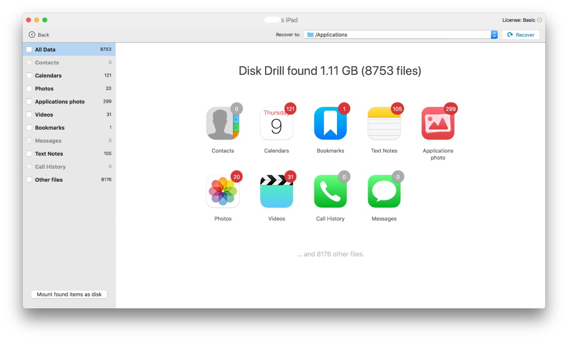Click the 31 badge on Videos
Viewport: 568px width, 341px height.
(x=290, y=177)
